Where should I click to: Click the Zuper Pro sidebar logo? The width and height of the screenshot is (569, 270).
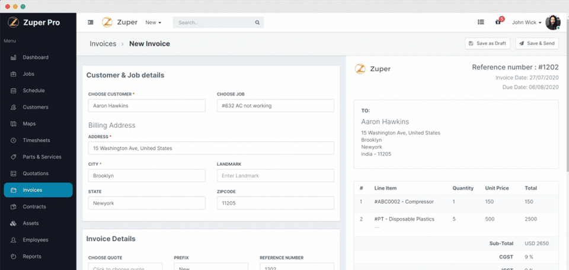pos(33,22)
